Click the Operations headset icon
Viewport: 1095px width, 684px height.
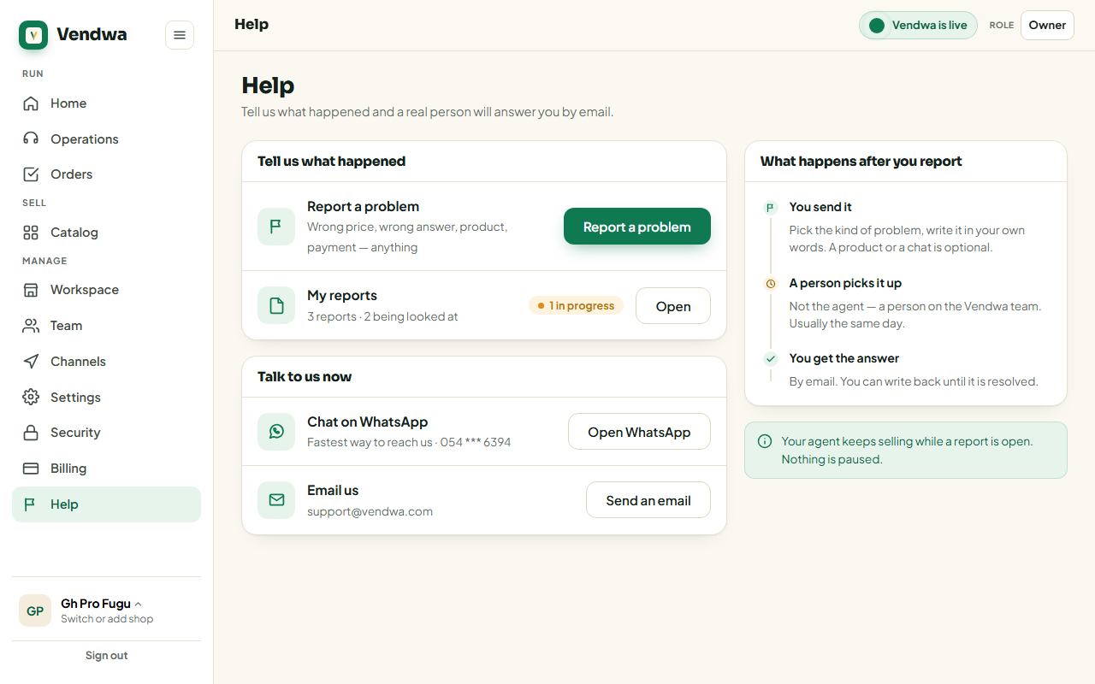[31, 139]
